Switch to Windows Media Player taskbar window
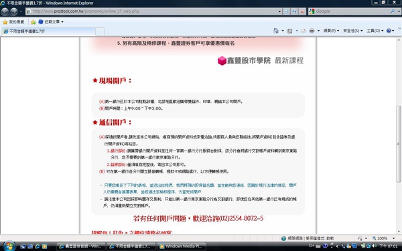402x251 pixels. pos(182,246)
